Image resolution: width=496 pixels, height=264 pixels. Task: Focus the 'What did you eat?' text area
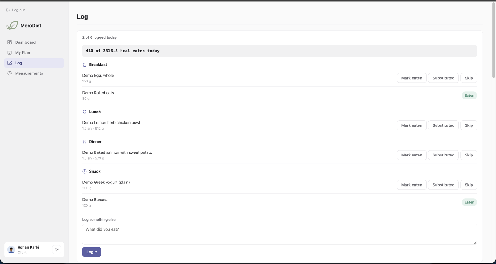[x=280, y=234]
